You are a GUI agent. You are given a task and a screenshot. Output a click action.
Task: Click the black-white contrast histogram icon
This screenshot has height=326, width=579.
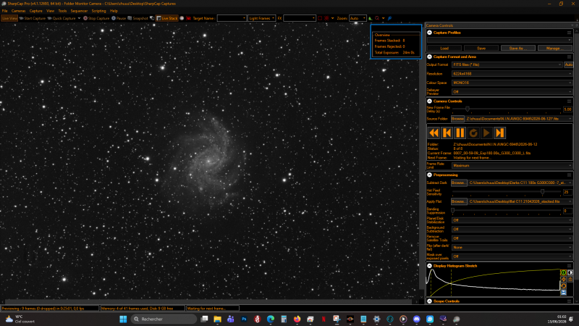click(570, 273)
